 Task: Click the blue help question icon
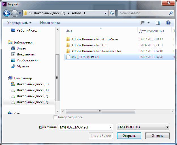pyautogui.click(x=168, y=23)
